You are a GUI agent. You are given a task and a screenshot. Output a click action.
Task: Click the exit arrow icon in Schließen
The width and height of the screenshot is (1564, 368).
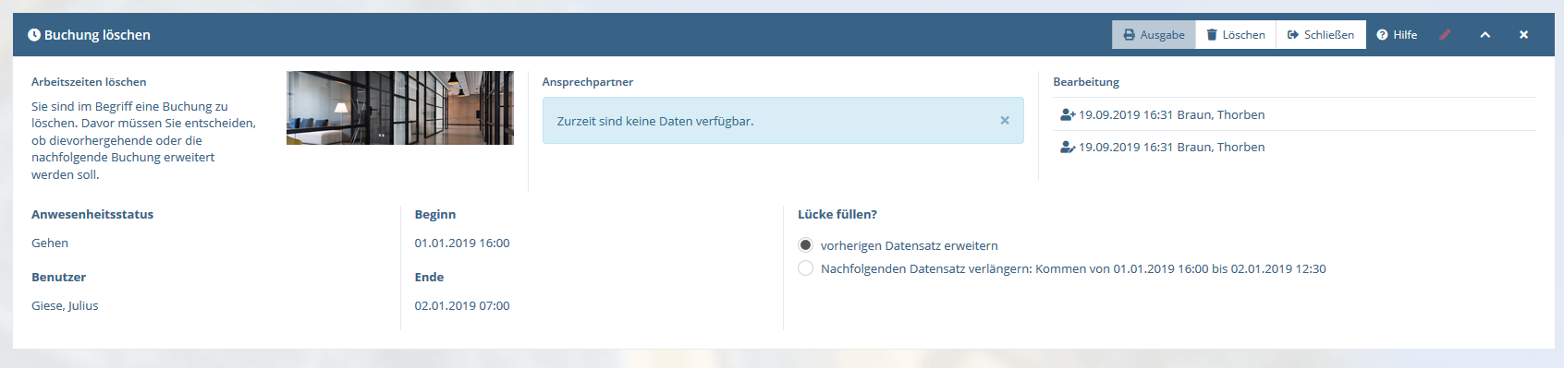point(1293,35)
